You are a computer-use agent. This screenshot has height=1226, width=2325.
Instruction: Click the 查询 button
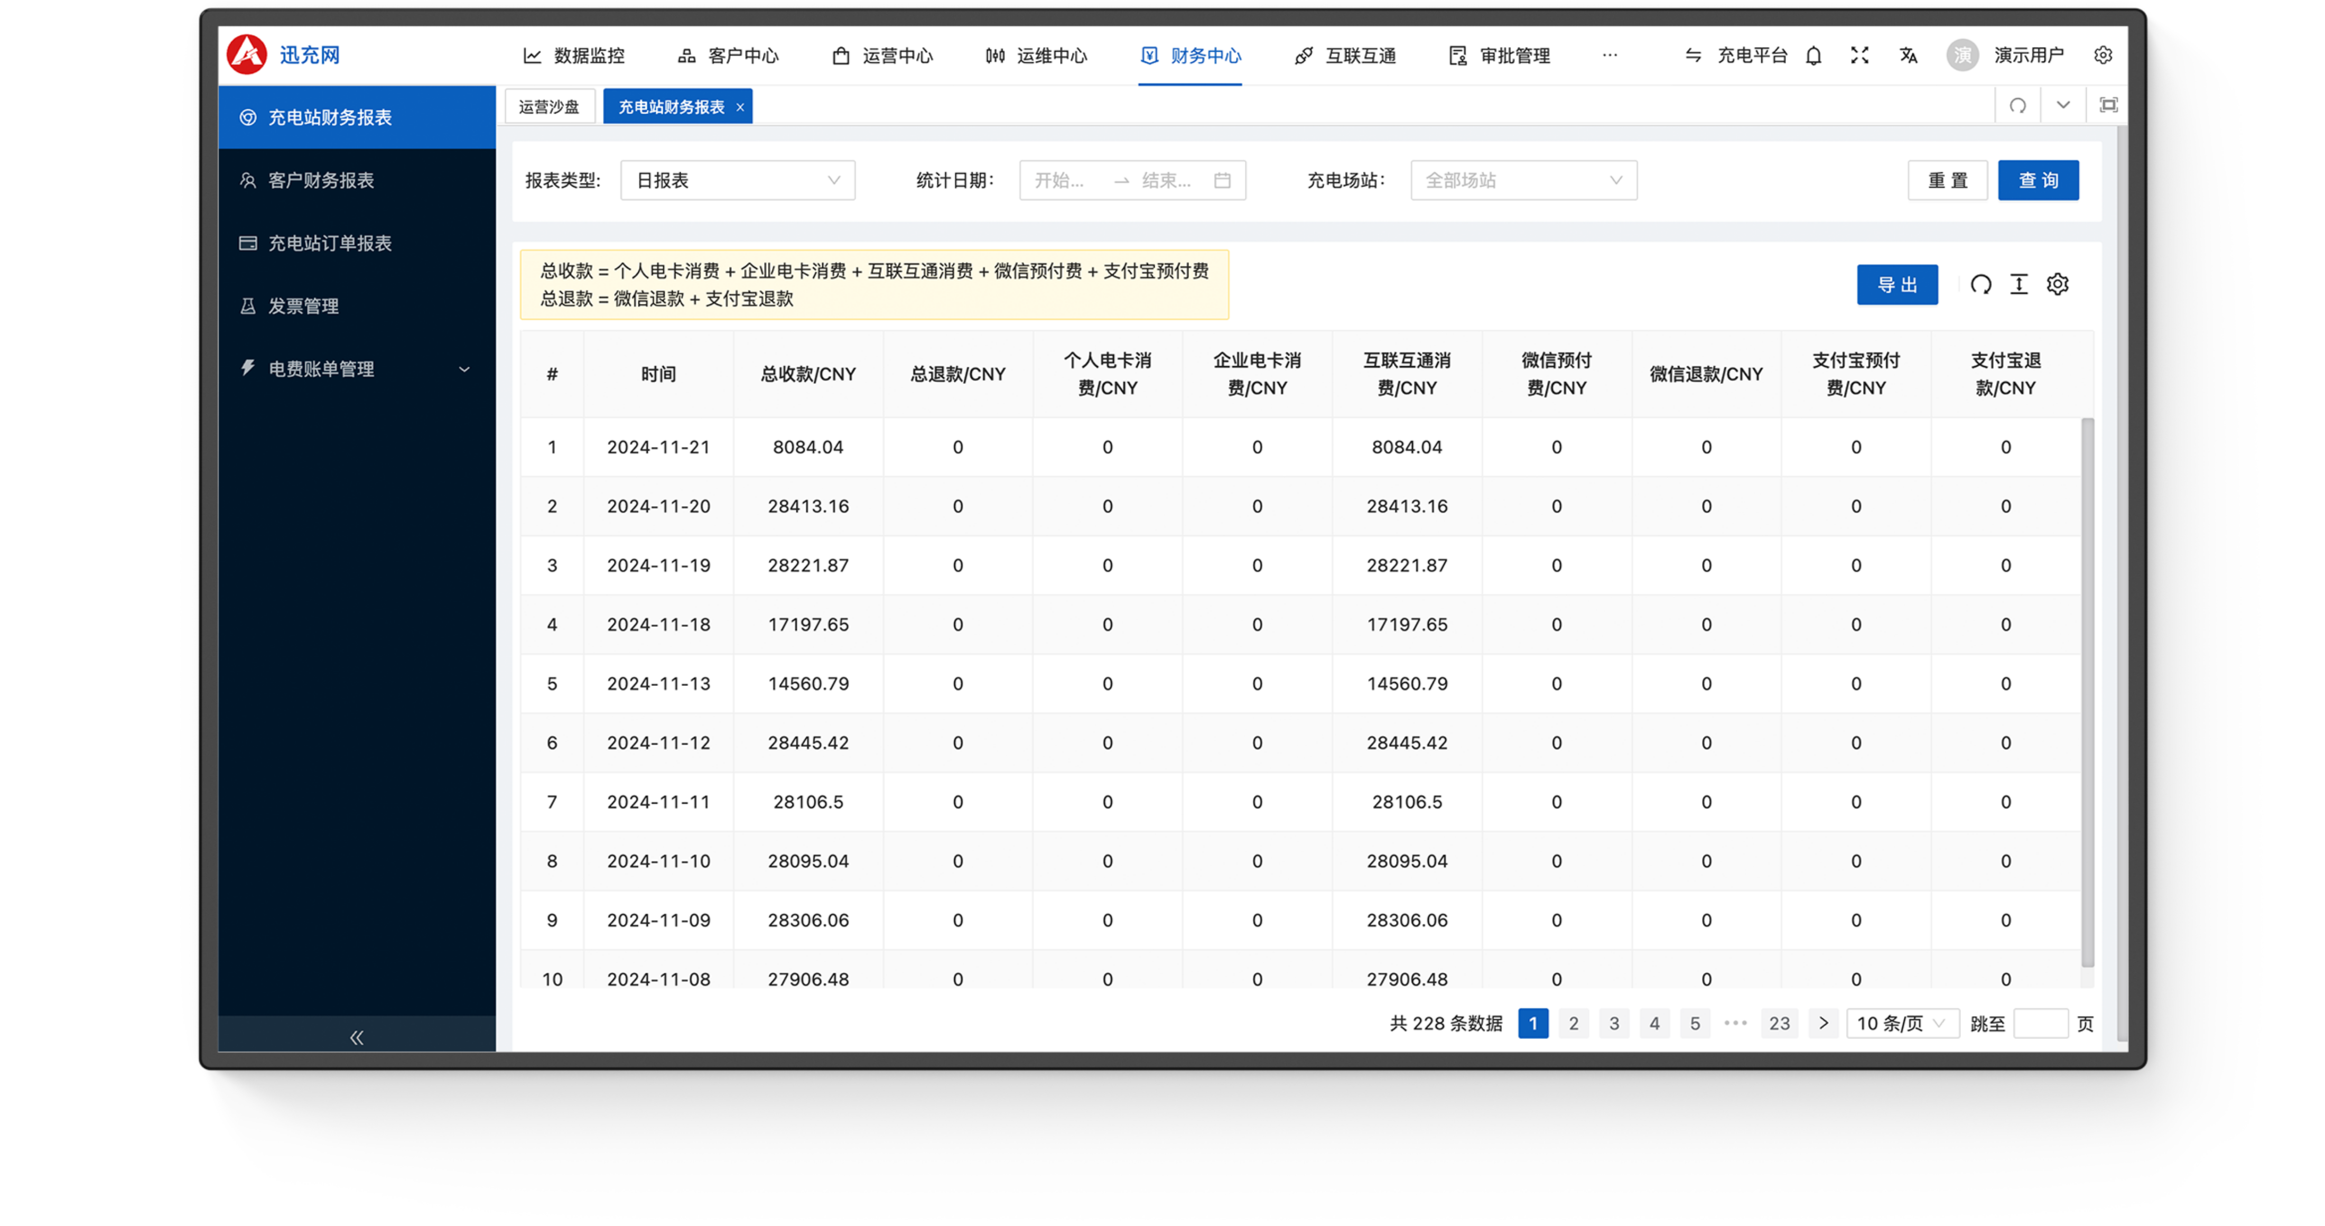pyautogui.click(x=2037, y=181)
